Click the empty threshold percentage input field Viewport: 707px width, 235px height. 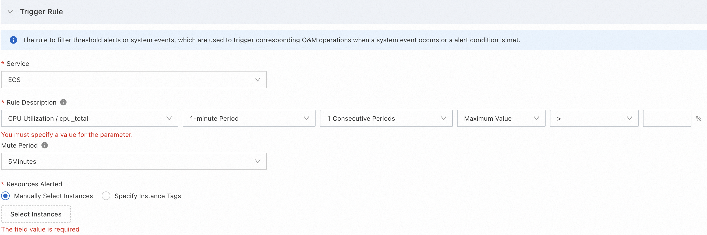[667, 119]
